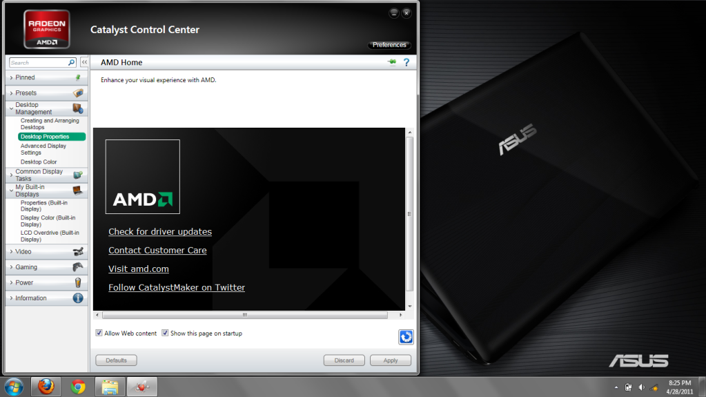The width and height of the screenshot is (706, 397).
Task: Select Desktop Color in the navigation tree
Action: coord(39,162)
